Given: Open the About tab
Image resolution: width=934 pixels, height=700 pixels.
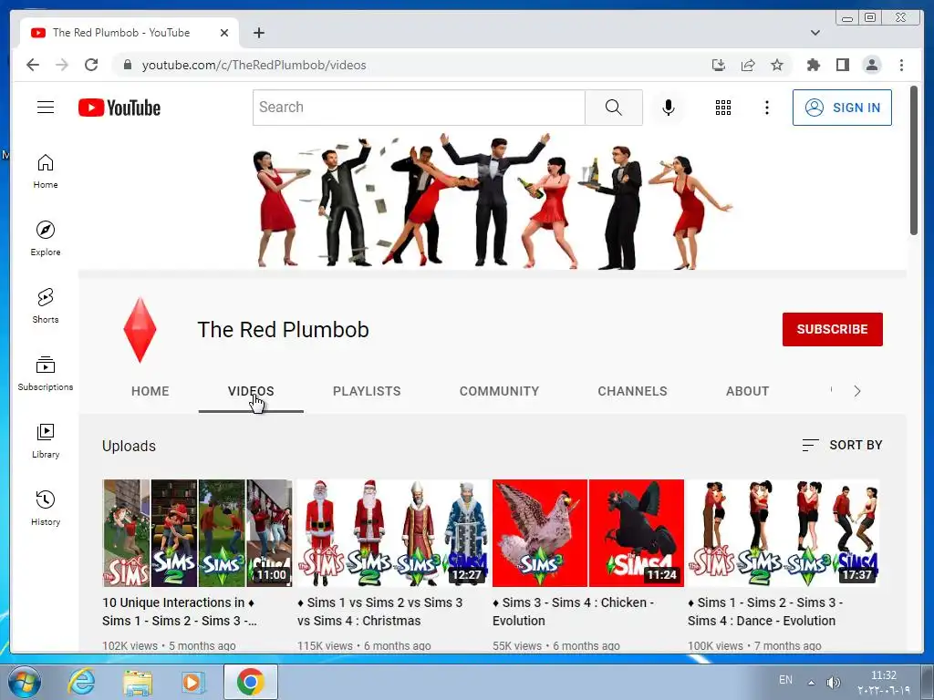Looking at the screenshot, I should [x=748, y=391].
